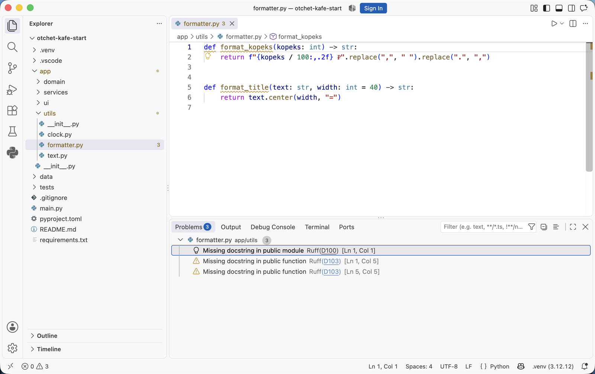Select the Problems tab
Screen dimensions: 595x374
click(x=193, y=227)
